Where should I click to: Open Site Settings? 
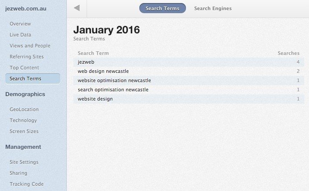coord(24,162)
